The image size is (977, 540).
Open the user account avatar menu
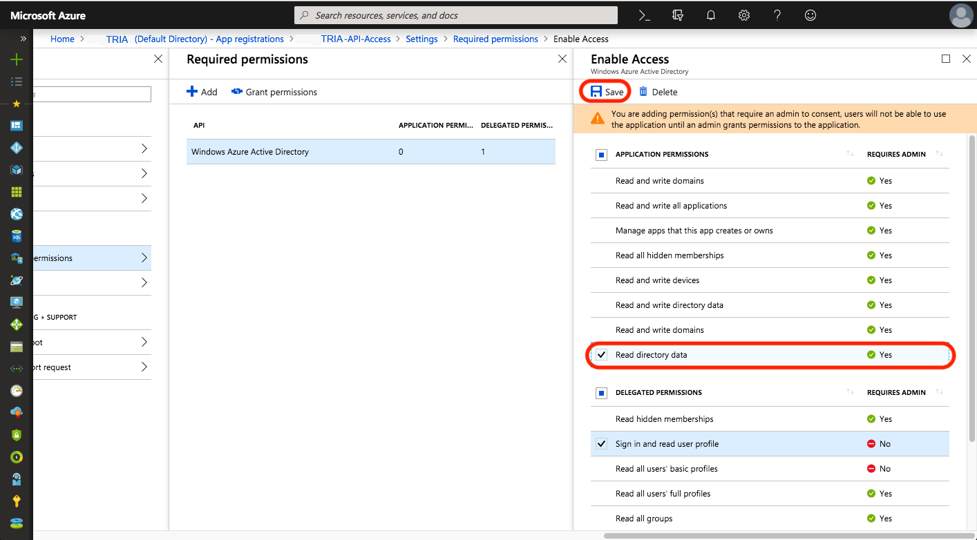960,15
